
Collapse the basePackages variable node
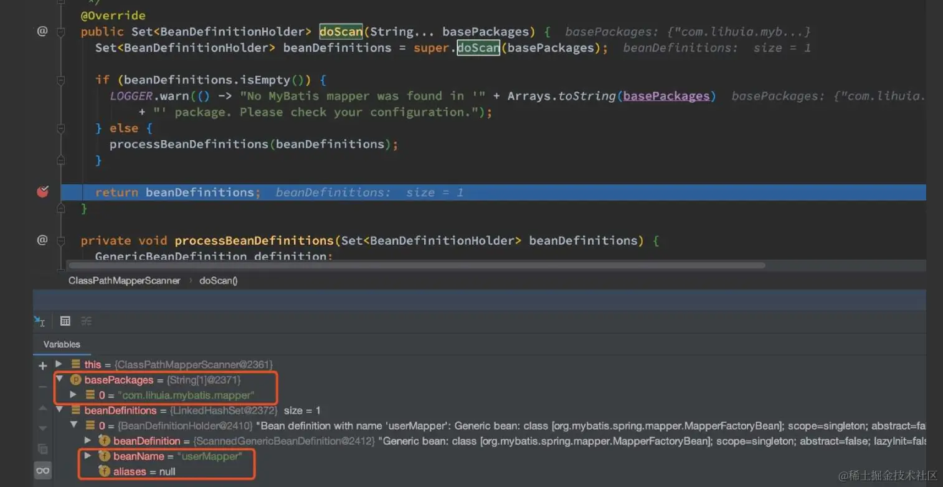[59, 379]
